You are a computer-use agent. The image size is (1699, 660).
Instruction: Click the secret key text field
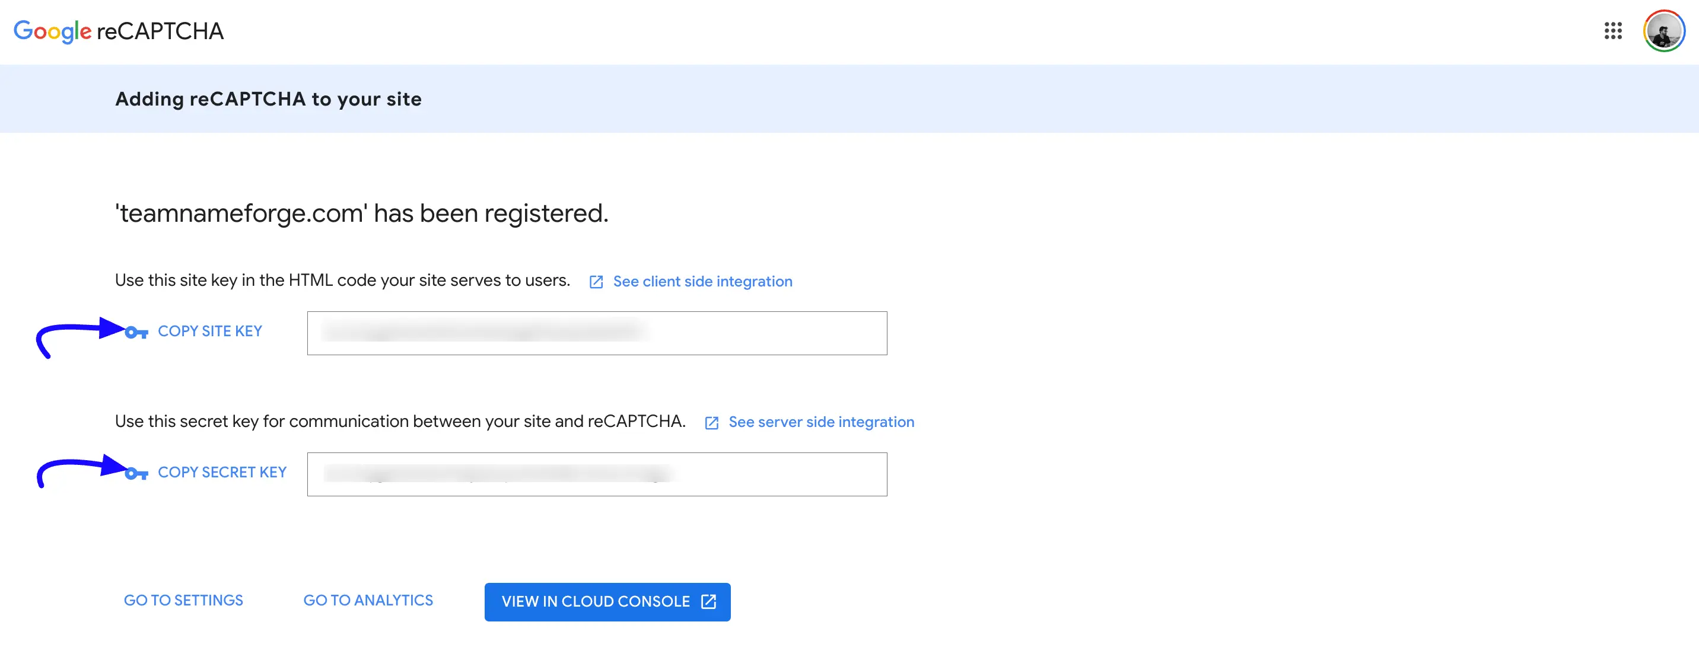coord(597,474)
